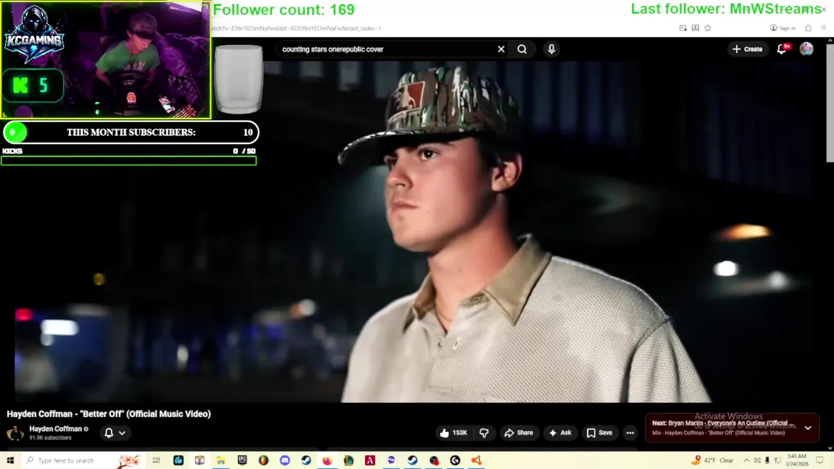Click the browser Sign in button
This screenshot has width=834, height=469.
pyautogui.click(x=783, y=28)
